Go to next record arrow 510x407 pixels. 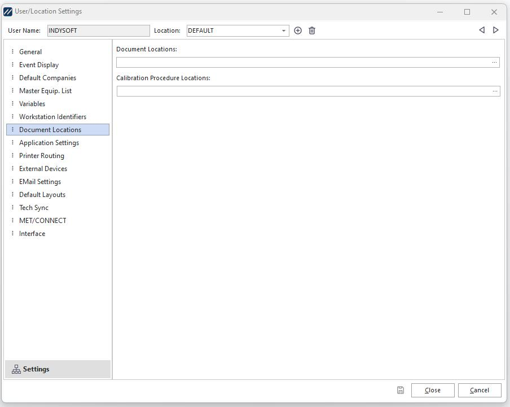[495, 30]
